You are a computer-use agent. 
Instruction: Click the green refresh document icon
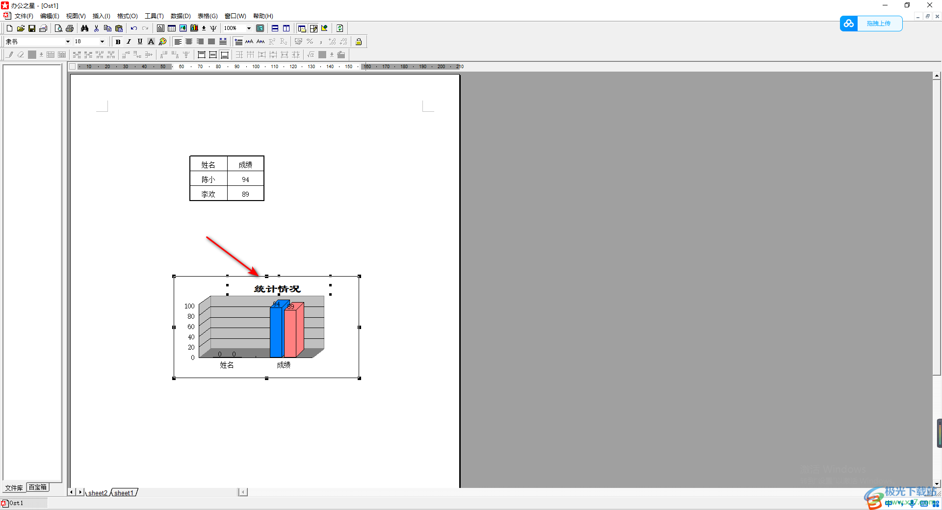[x=340, y=28]
